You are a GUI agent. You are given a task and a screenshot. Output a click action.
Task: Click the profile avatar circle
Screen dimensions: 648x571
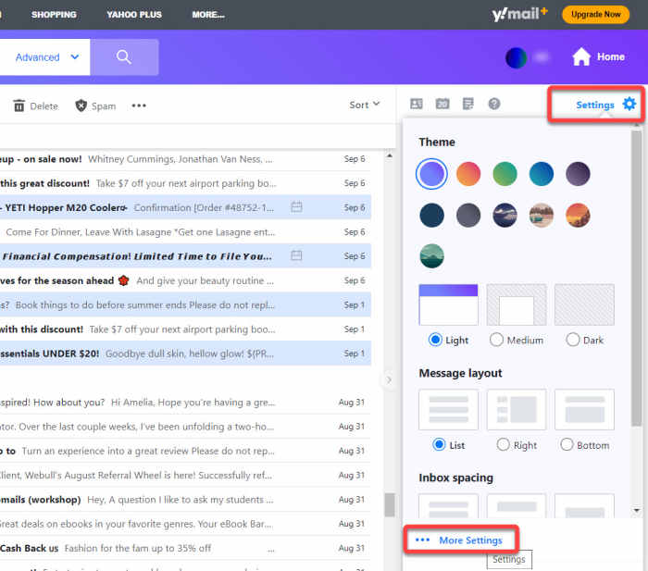(517, 57)
